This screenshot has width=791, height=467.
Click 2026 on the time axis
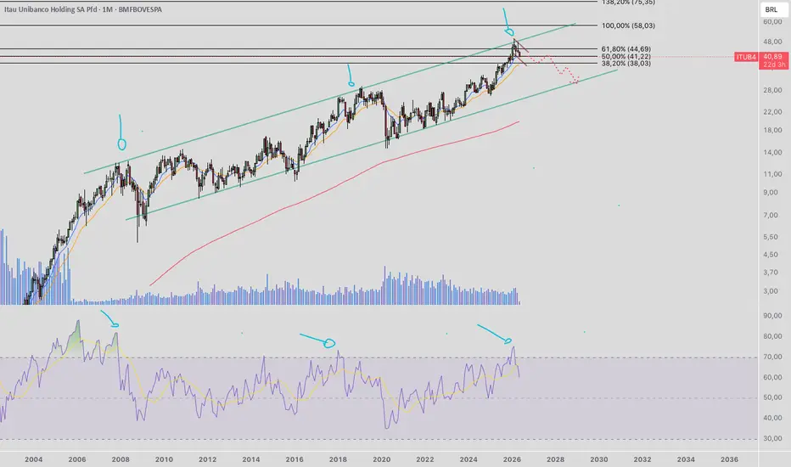(512, 459)
